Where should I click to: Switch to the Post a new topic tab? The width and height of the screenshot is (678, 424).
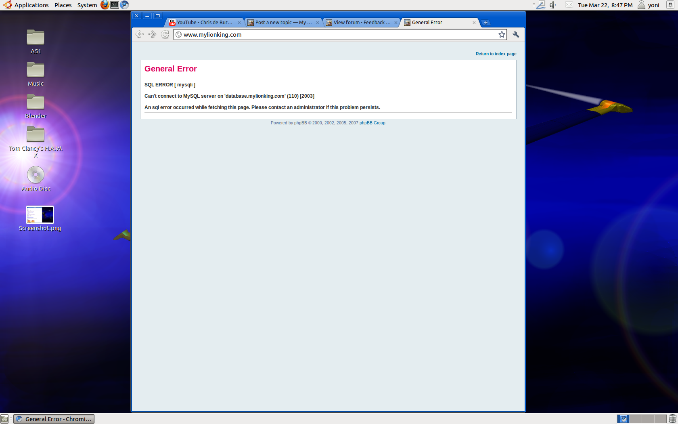click(x=283, y=23)
